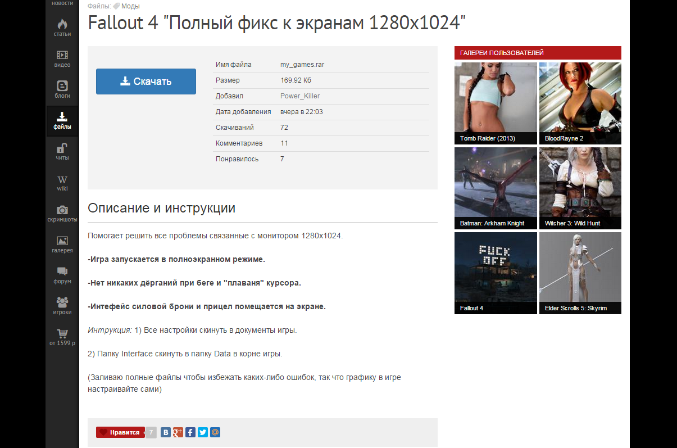Share via Mail.ru @ icon
677x448 pixels.
point(215,432)
